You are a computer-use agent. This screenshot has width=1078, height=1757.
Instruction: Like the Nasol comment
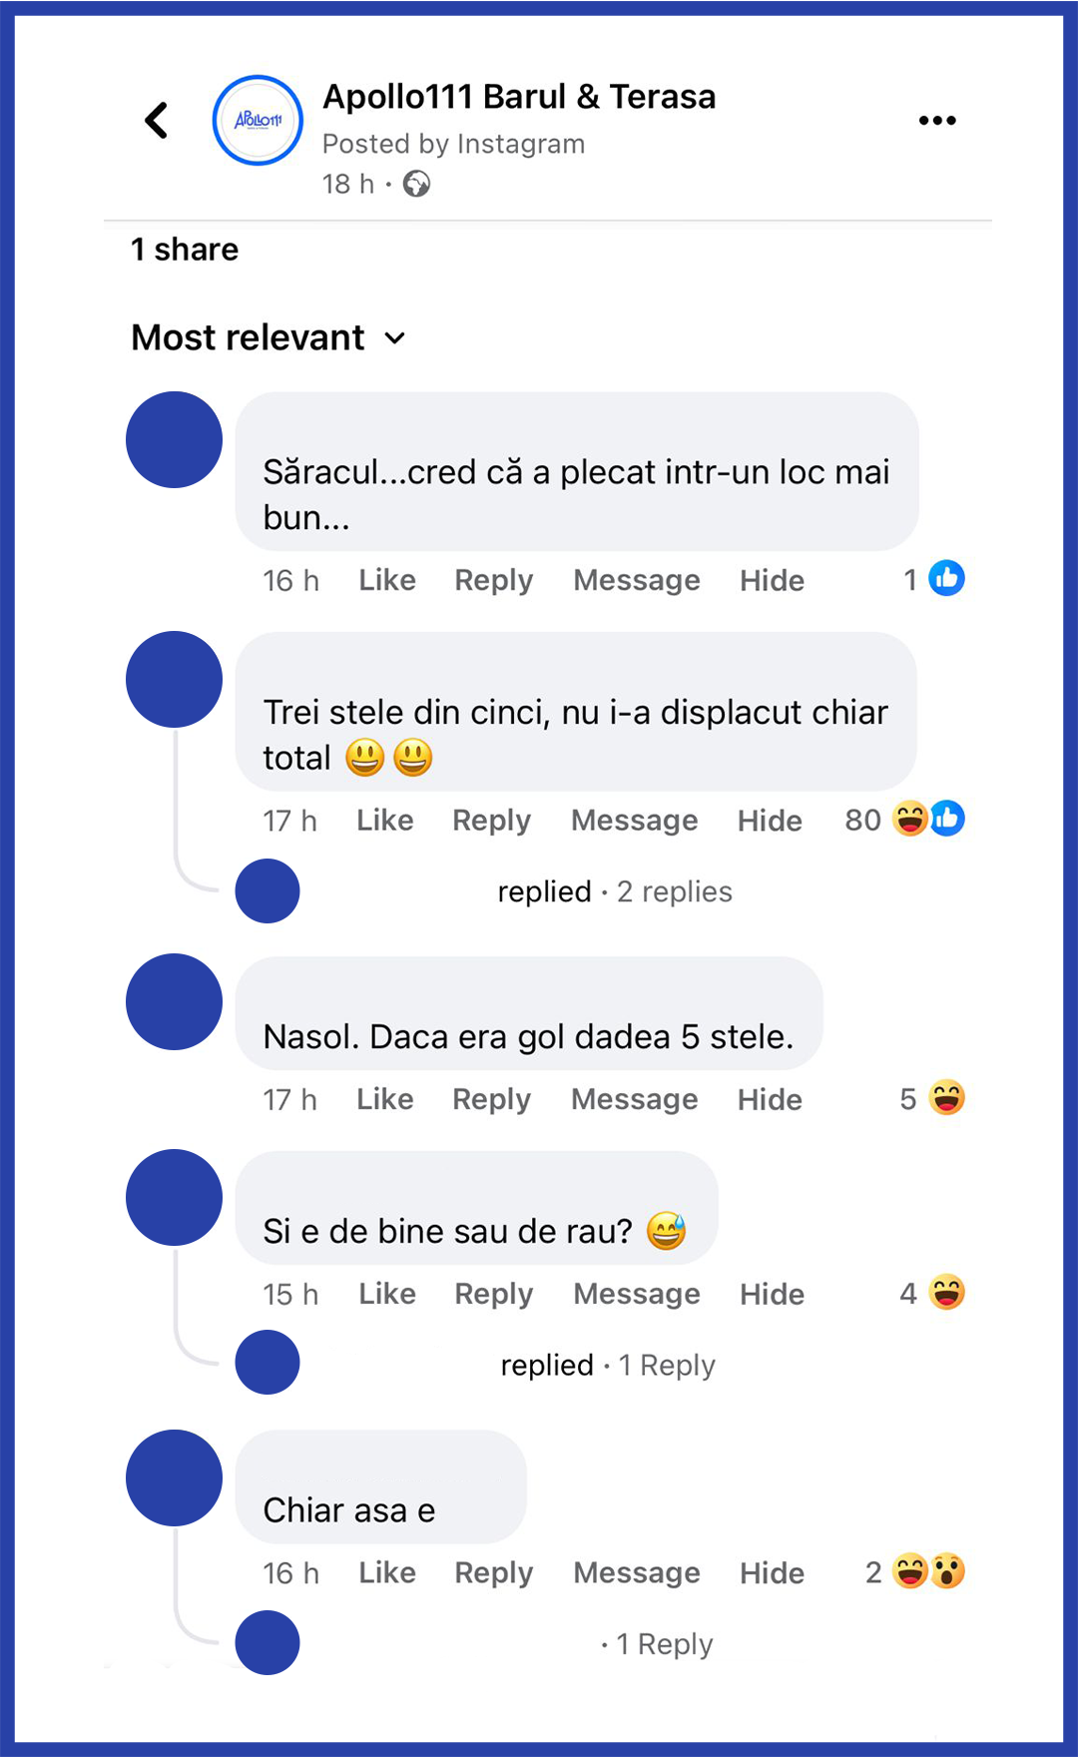[x=384, y=1099]
